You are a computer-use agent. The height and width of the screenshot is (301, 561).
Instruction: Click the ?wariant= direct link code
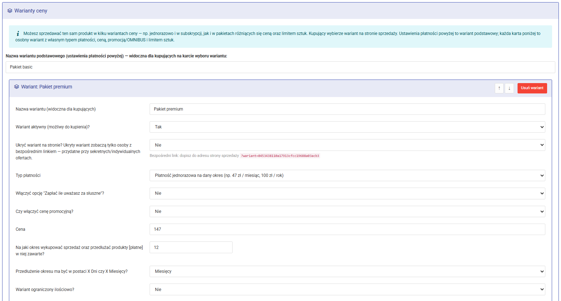pyautogui.click(x=280, y=156)
